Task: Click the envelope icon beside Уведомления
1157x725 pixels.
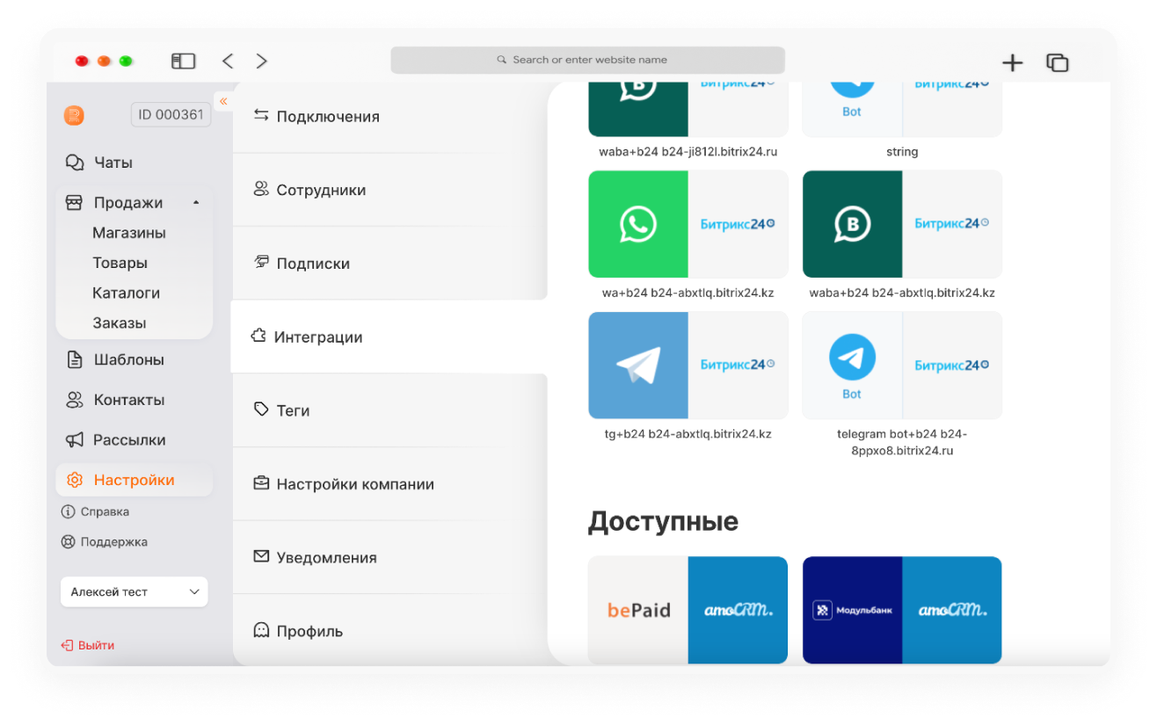Action: click(x=261, y=556)
